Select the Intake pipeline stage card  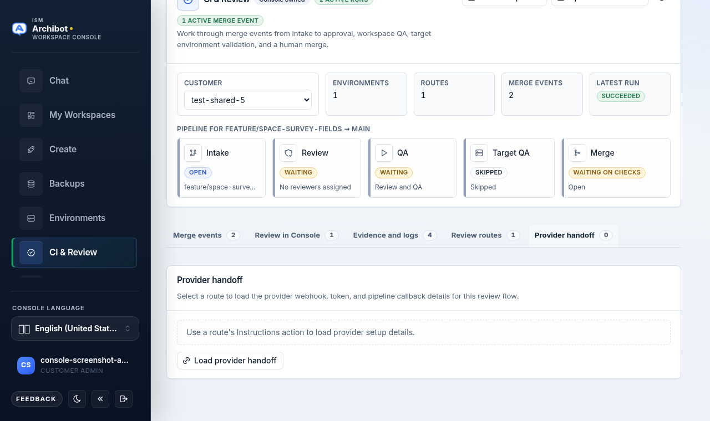point(221,168)
